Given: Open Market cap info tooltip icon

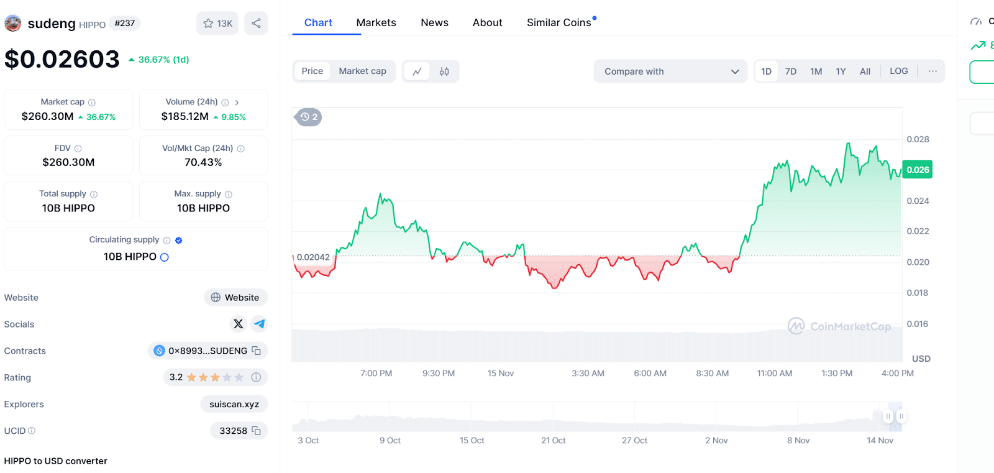Looking at the screenshot, I should (x=92, y=103).
